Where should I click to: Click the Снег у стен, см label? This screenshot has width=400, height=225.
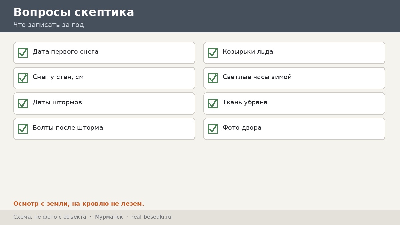(x=58, y=77)
